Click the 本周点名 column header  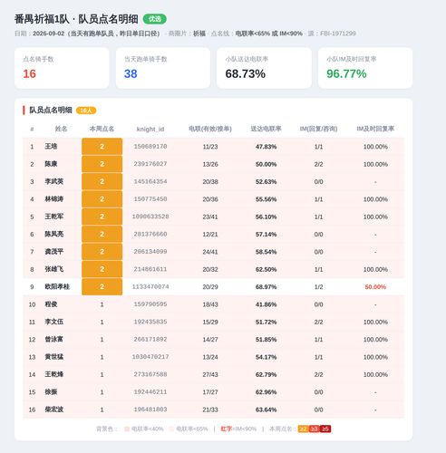(x=102, y=129)
